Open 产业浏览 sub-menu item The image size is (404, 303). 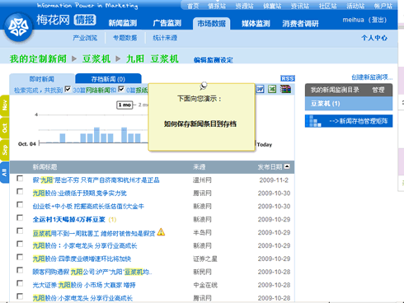coord(85,38)
